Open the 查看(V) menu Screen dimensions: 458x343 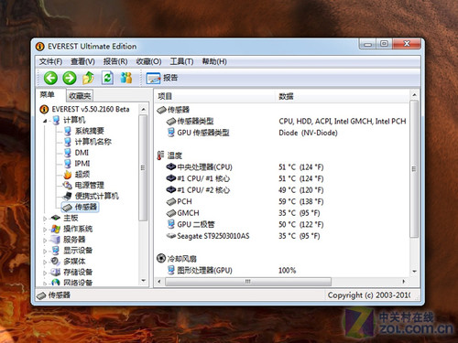(x=82, y=61)
